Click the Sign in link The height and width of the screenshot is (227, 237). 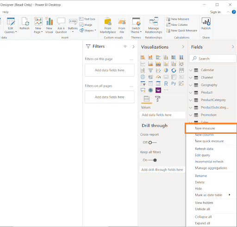[215, 12]
